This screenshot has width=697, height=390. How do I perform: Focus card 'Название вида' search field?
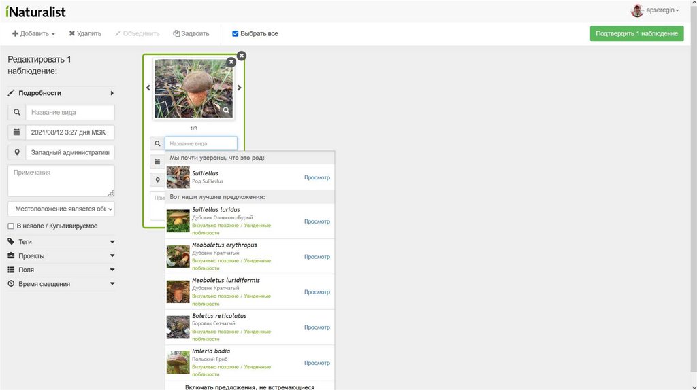[x=201, y=143]
